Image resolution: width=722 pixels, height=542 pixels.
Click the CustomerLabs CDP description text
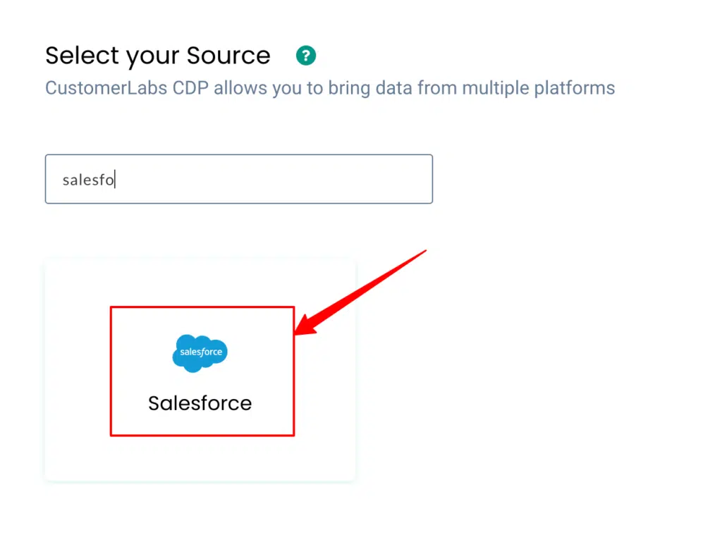coord(329,87)
